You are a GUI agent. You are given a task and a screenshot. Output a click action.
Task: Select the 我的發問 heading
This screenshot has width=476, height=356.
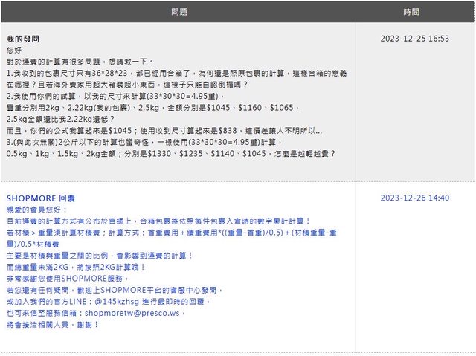point(23,38)
